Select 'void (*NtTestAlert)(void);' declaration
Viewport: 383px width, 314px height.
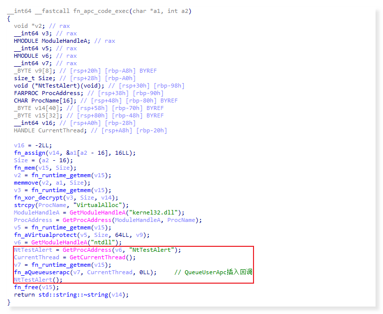[59, 86]
